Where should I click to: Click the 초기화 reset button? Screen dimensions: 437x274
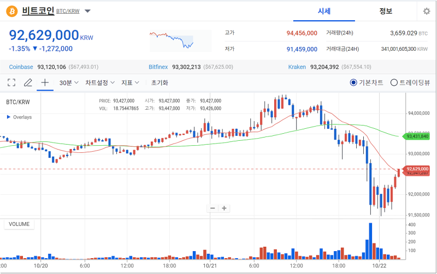tap(160, 83)
